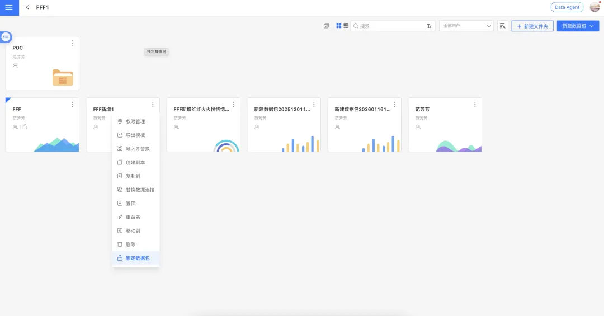Create a folder with 新建文件夹
Viewport: 604px width, 316px height.
click(532, 26)
